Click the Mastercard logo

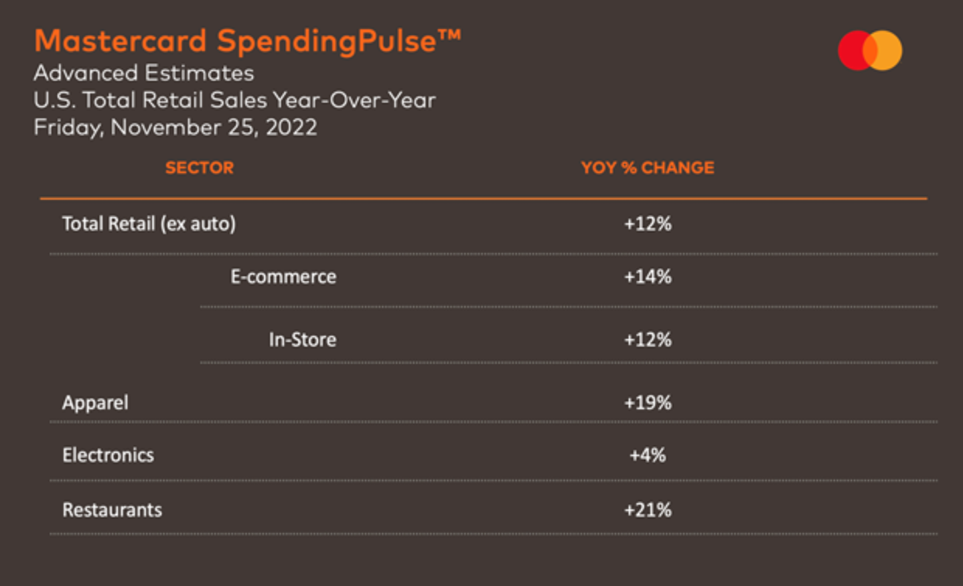[x=870, y=50]
